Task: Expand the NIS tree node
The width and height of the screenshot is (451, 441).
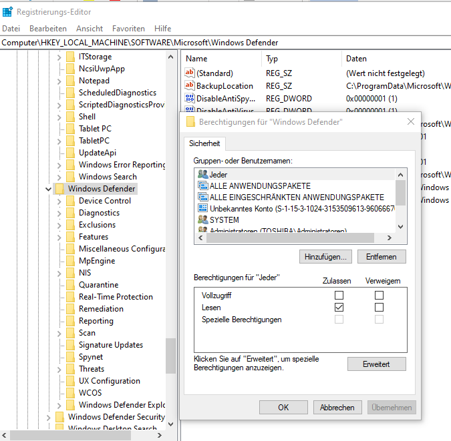Action: click(59, 274)
